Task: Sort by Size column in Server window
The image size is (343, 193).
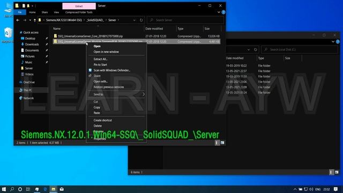Action: [207, 28]
